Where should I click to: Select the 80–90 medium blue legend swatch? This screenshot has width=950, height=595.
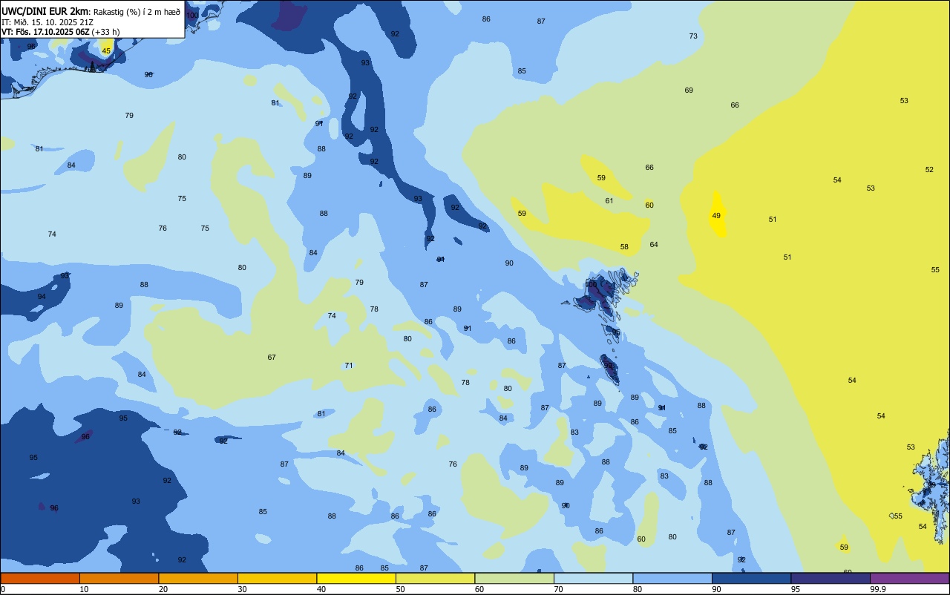[x=672, y=578]
